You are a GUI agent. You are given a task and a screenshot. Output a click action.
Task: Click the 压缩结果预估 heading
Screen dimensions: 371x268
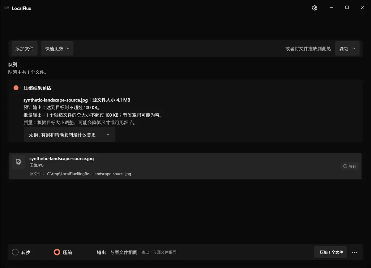(37, 88)
